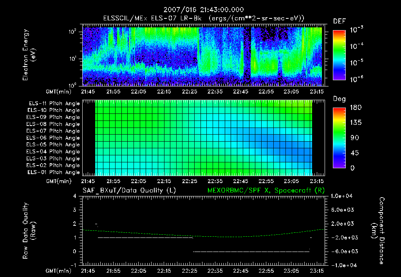Click the "ELS-05 Pitch Angle" row label
Screen dimensions: 401x277
click(53, 145)
